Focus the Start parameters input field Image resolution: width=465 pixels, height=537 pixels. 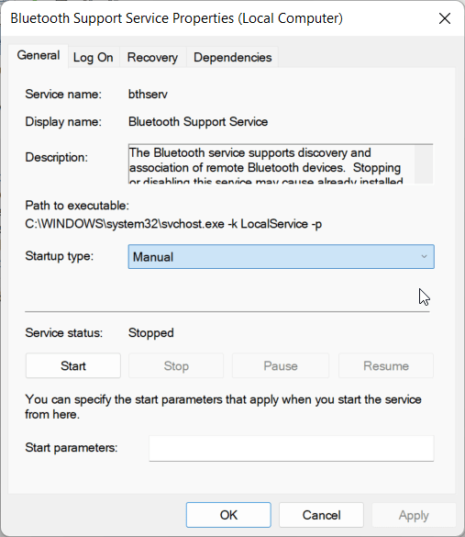click(292, 448)
